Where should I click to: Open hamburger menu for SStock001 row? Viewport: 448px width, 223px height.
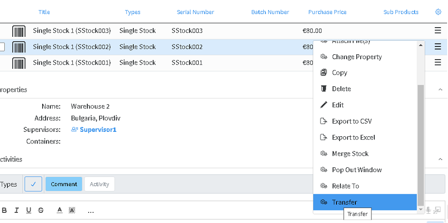click(438, 62)
